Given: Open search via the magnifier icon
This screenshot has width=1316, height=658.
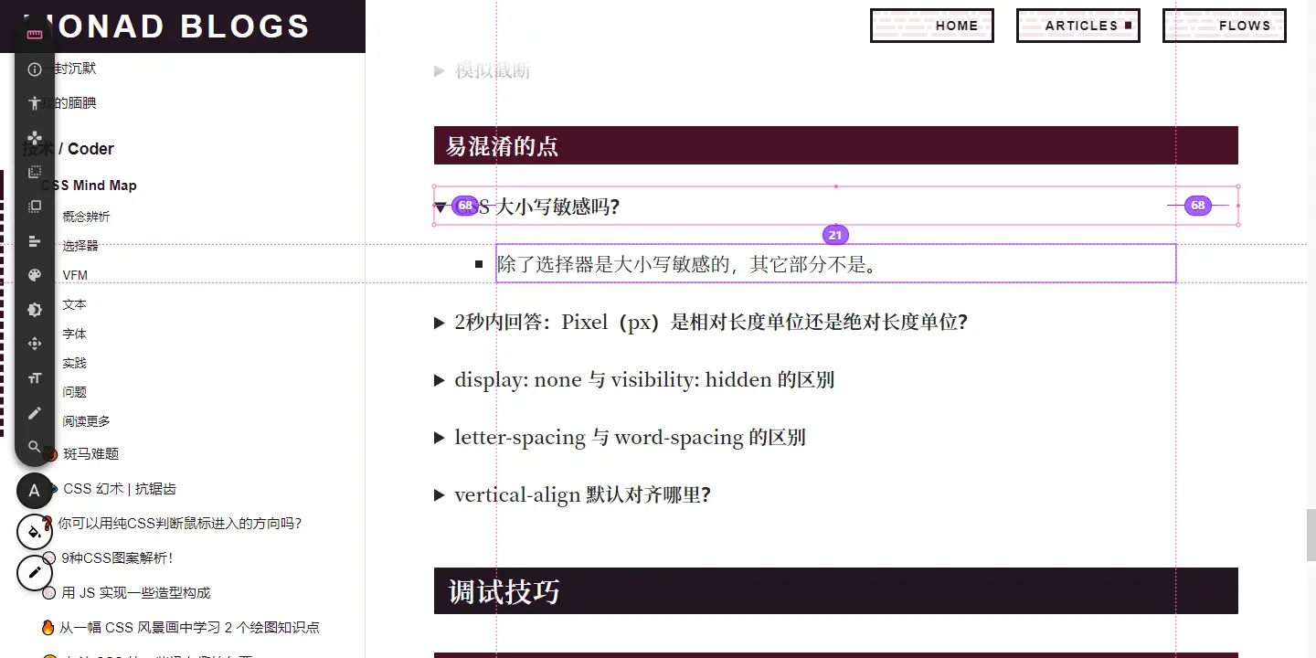Looking at the screenshot, I should 34,447.
